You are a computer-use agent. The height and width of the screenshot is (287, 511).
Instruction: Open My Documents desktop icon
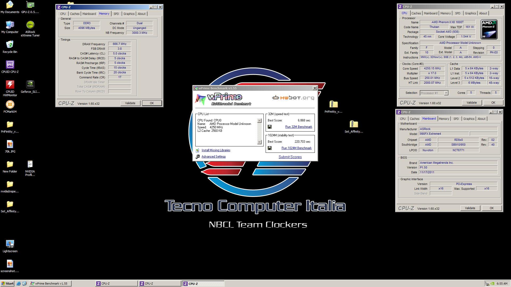(10, 7)
